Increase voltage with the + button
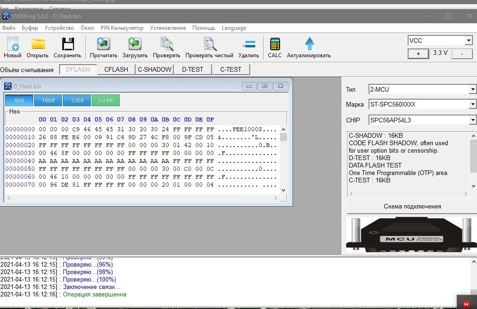 (x=418, y=54)
